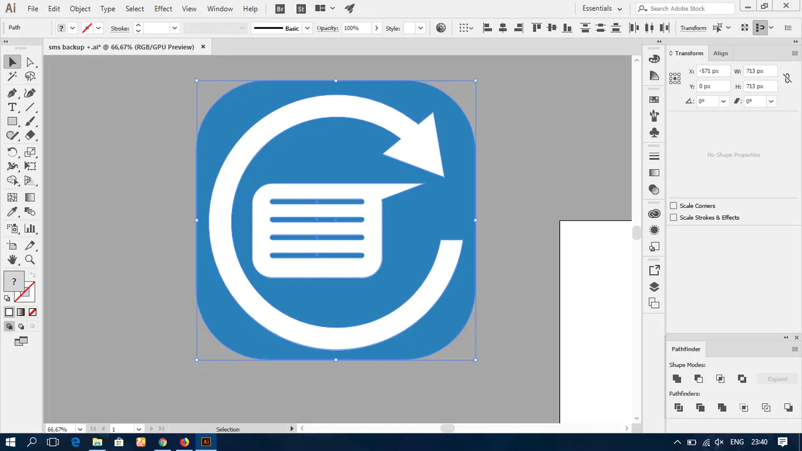Select the Perspective Grid tool
802x451 pixels.
pos(30,181)
